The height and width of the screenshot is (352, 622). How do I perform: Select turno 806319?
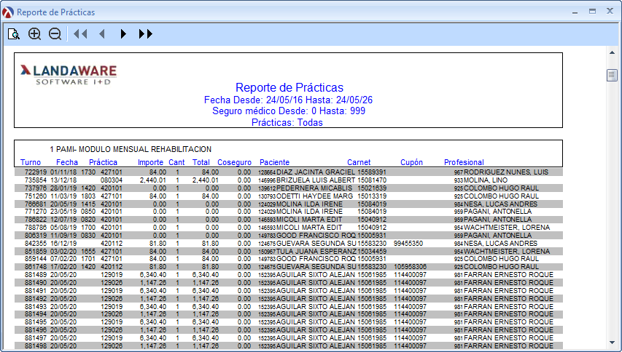36,236
